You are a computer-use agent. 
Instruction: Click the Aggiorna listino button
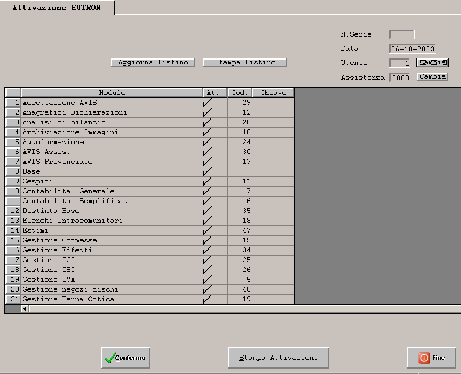153,63
